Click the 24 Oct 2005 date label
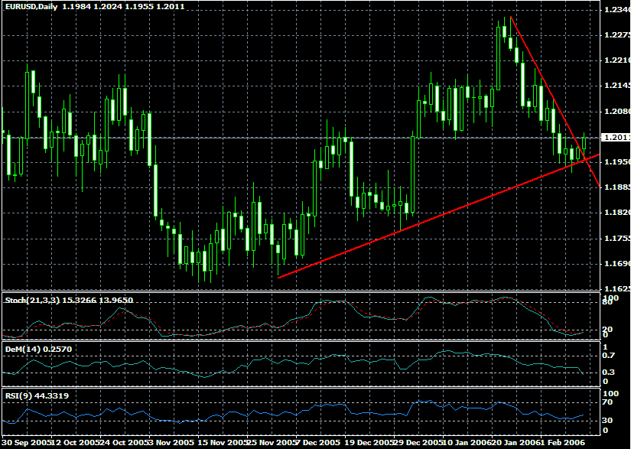This screenshot has height=449, width=631. coord(125,442)
